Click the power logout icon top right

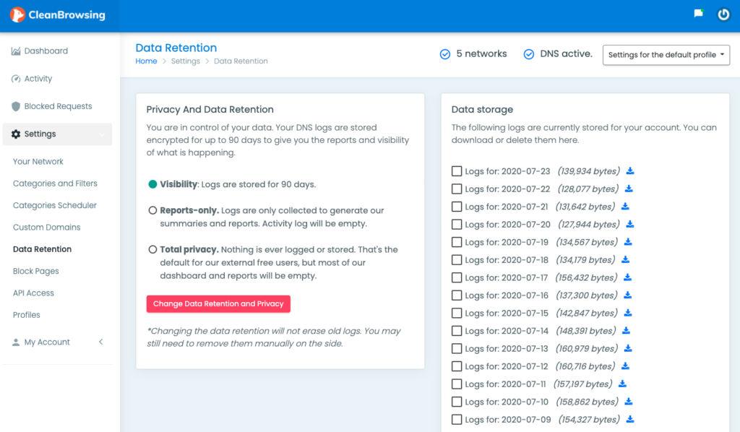point(723,14)
